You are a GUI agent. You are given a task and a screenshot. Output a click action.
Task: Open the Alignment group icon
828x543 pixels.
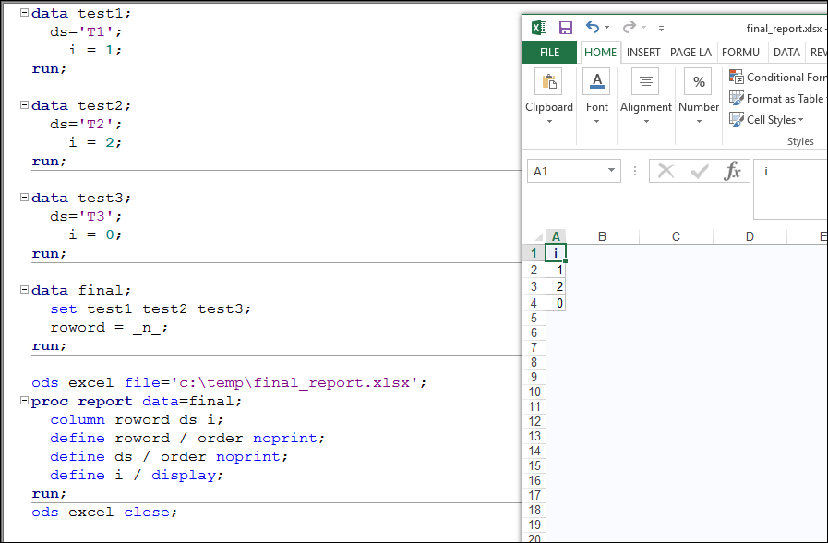645,82
